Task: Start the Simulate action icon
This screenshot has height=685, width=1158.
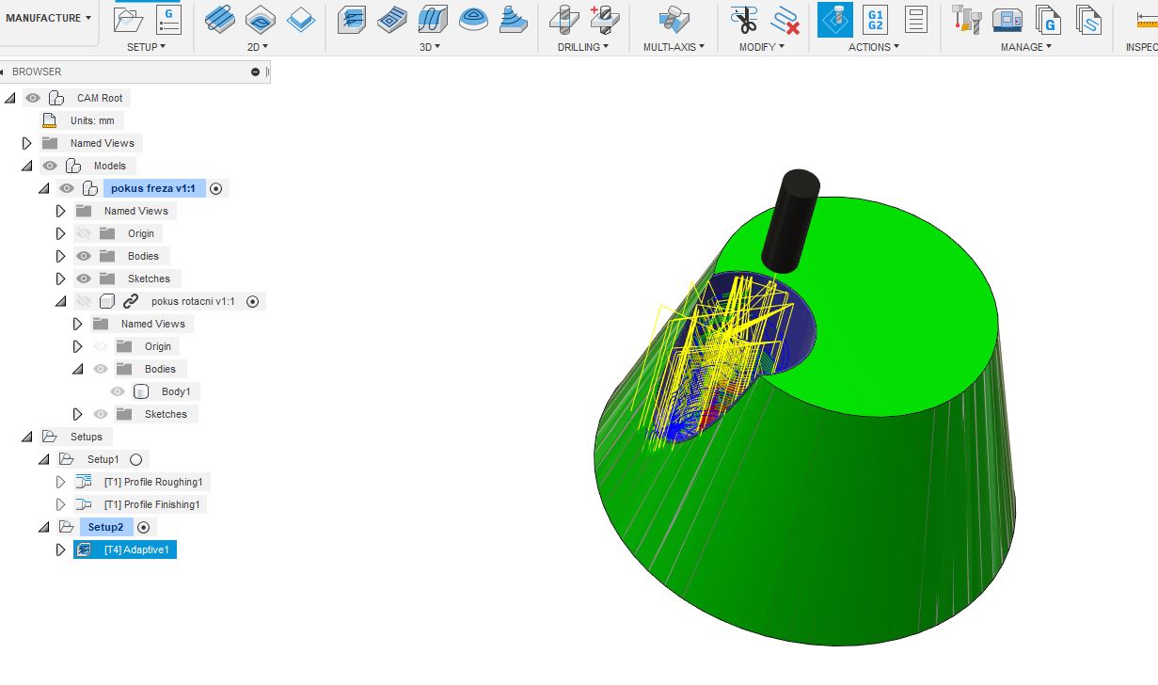Action: 835,19
